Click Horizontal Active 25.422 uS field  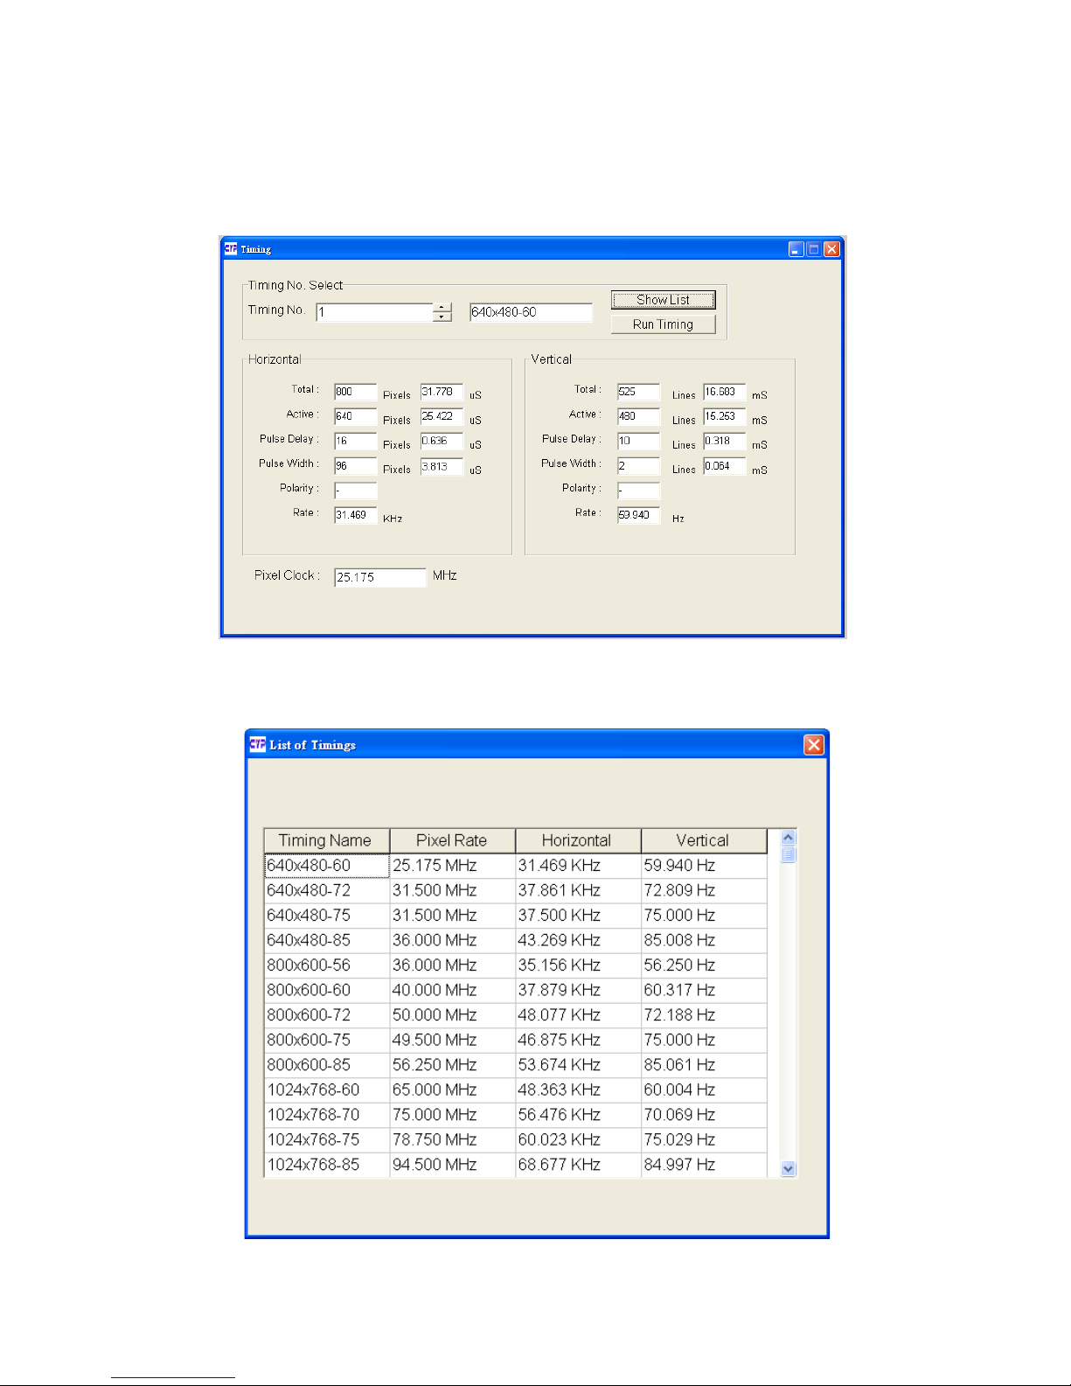(x=442, y=416)
